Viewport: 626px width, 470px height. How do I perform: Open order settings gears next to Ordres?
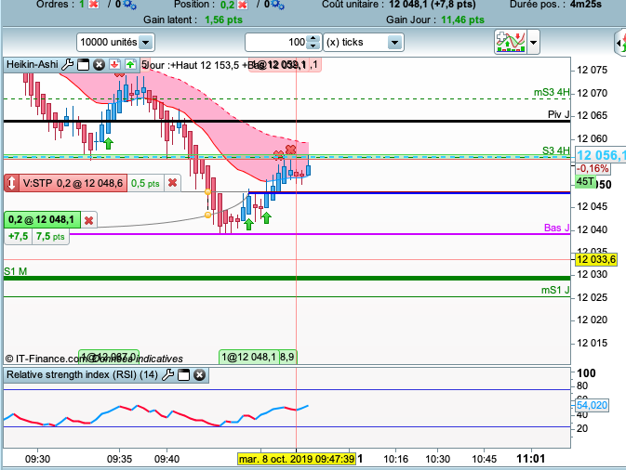click(x=129, y=5)
